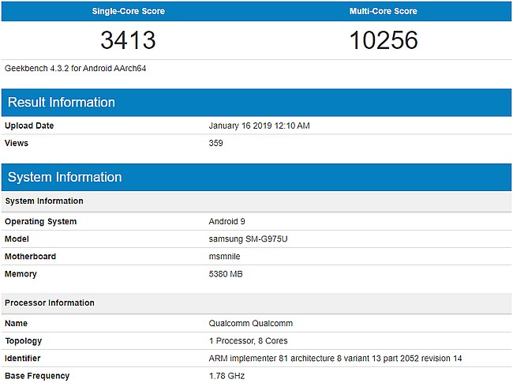Screen dimensions: 513x383
Task: Select the multi-core score value 10256
Action: pyautogui.click(x=384, y=39)
